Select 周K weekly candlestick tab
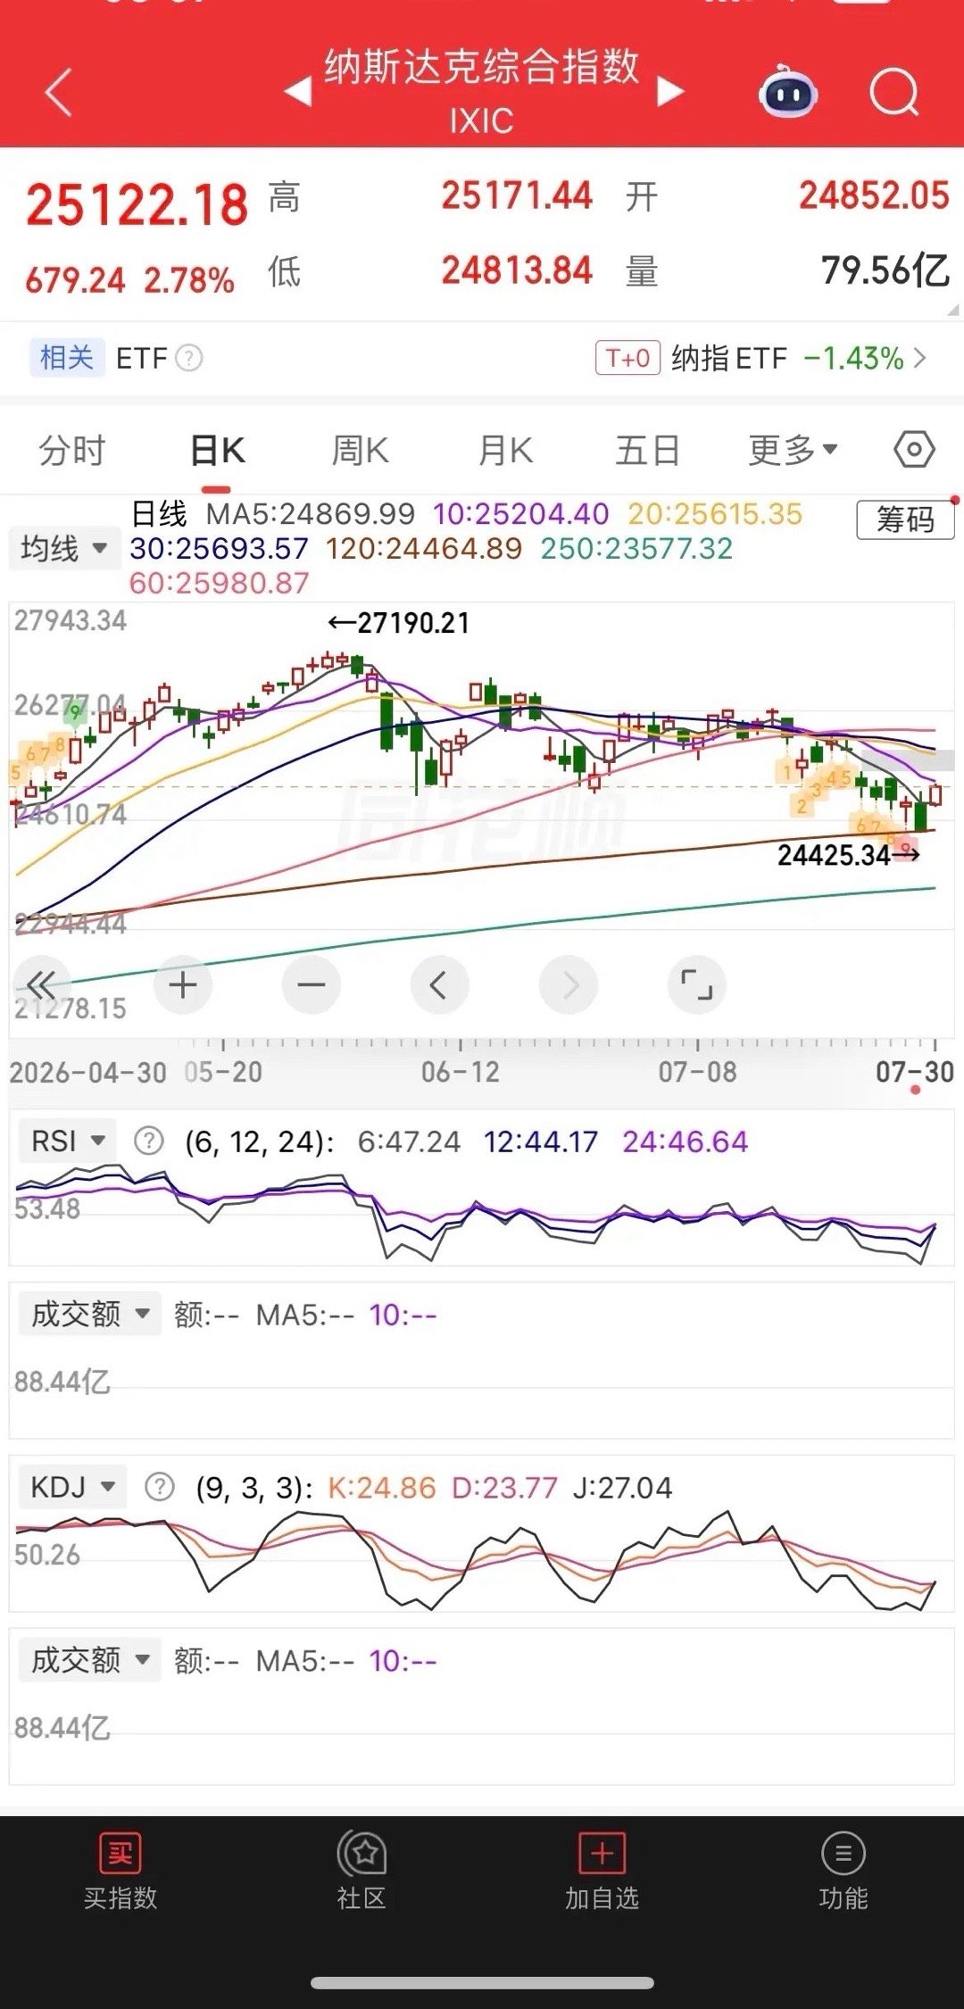This screenshot has width=964, height=2009. pos(360,450)
